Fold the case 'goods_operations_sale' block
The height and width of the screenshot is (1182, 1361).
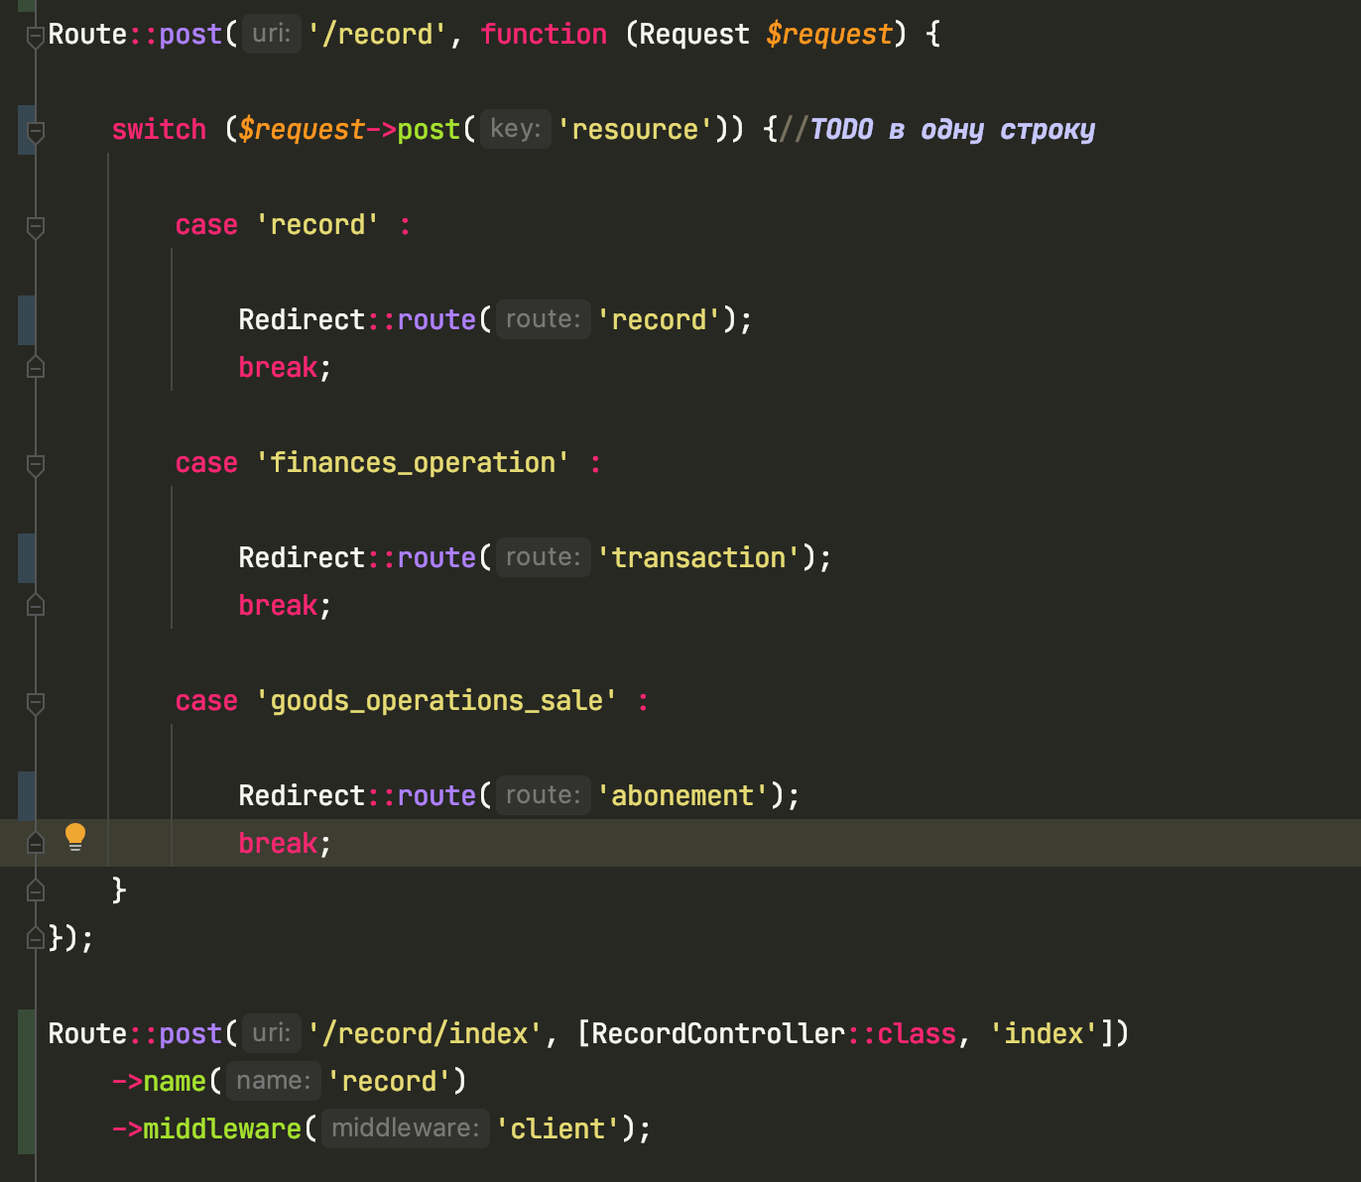tap(36, 703)
